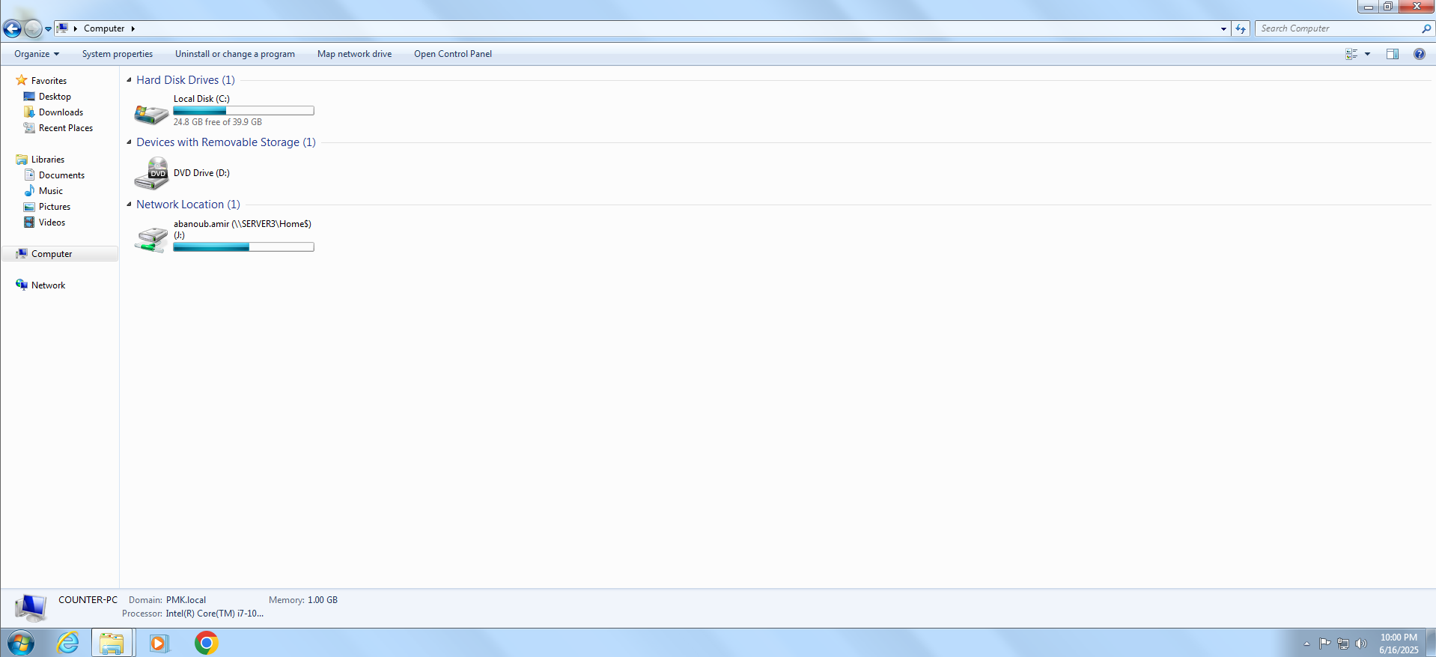Open the Help question mark icon

[x=1419, y=54]
